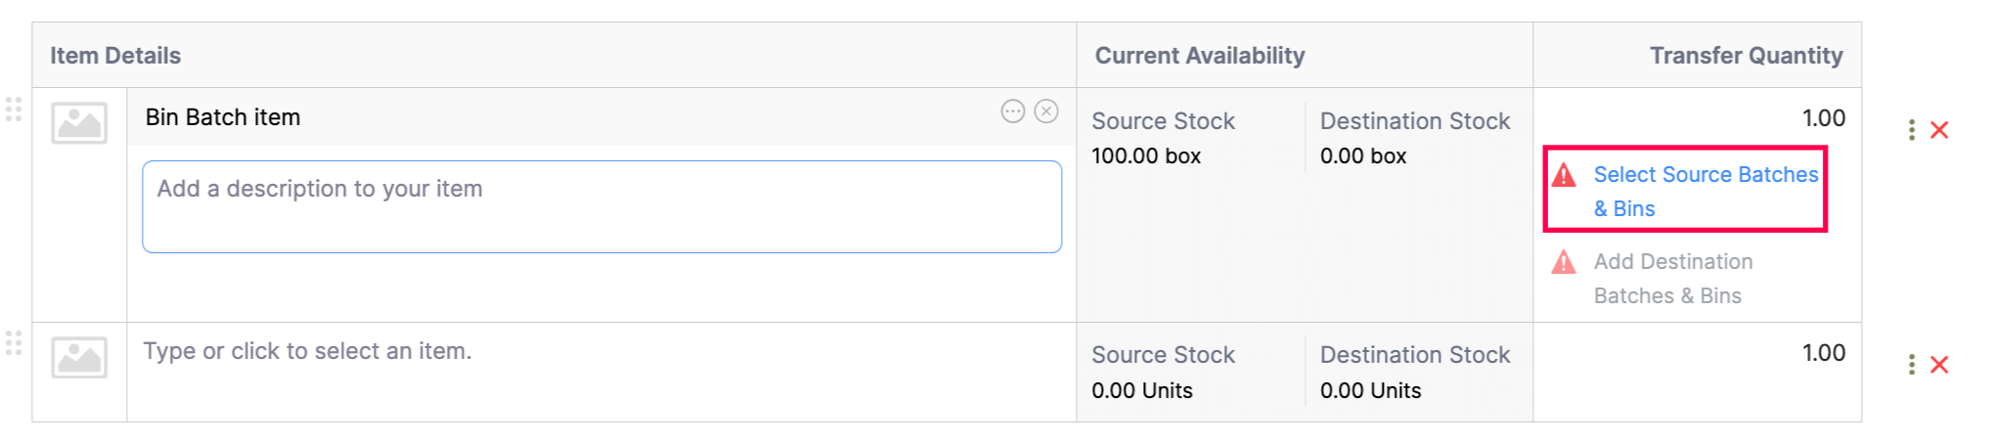
Task: Delete the empty second row with red X
Action: 1939,365
